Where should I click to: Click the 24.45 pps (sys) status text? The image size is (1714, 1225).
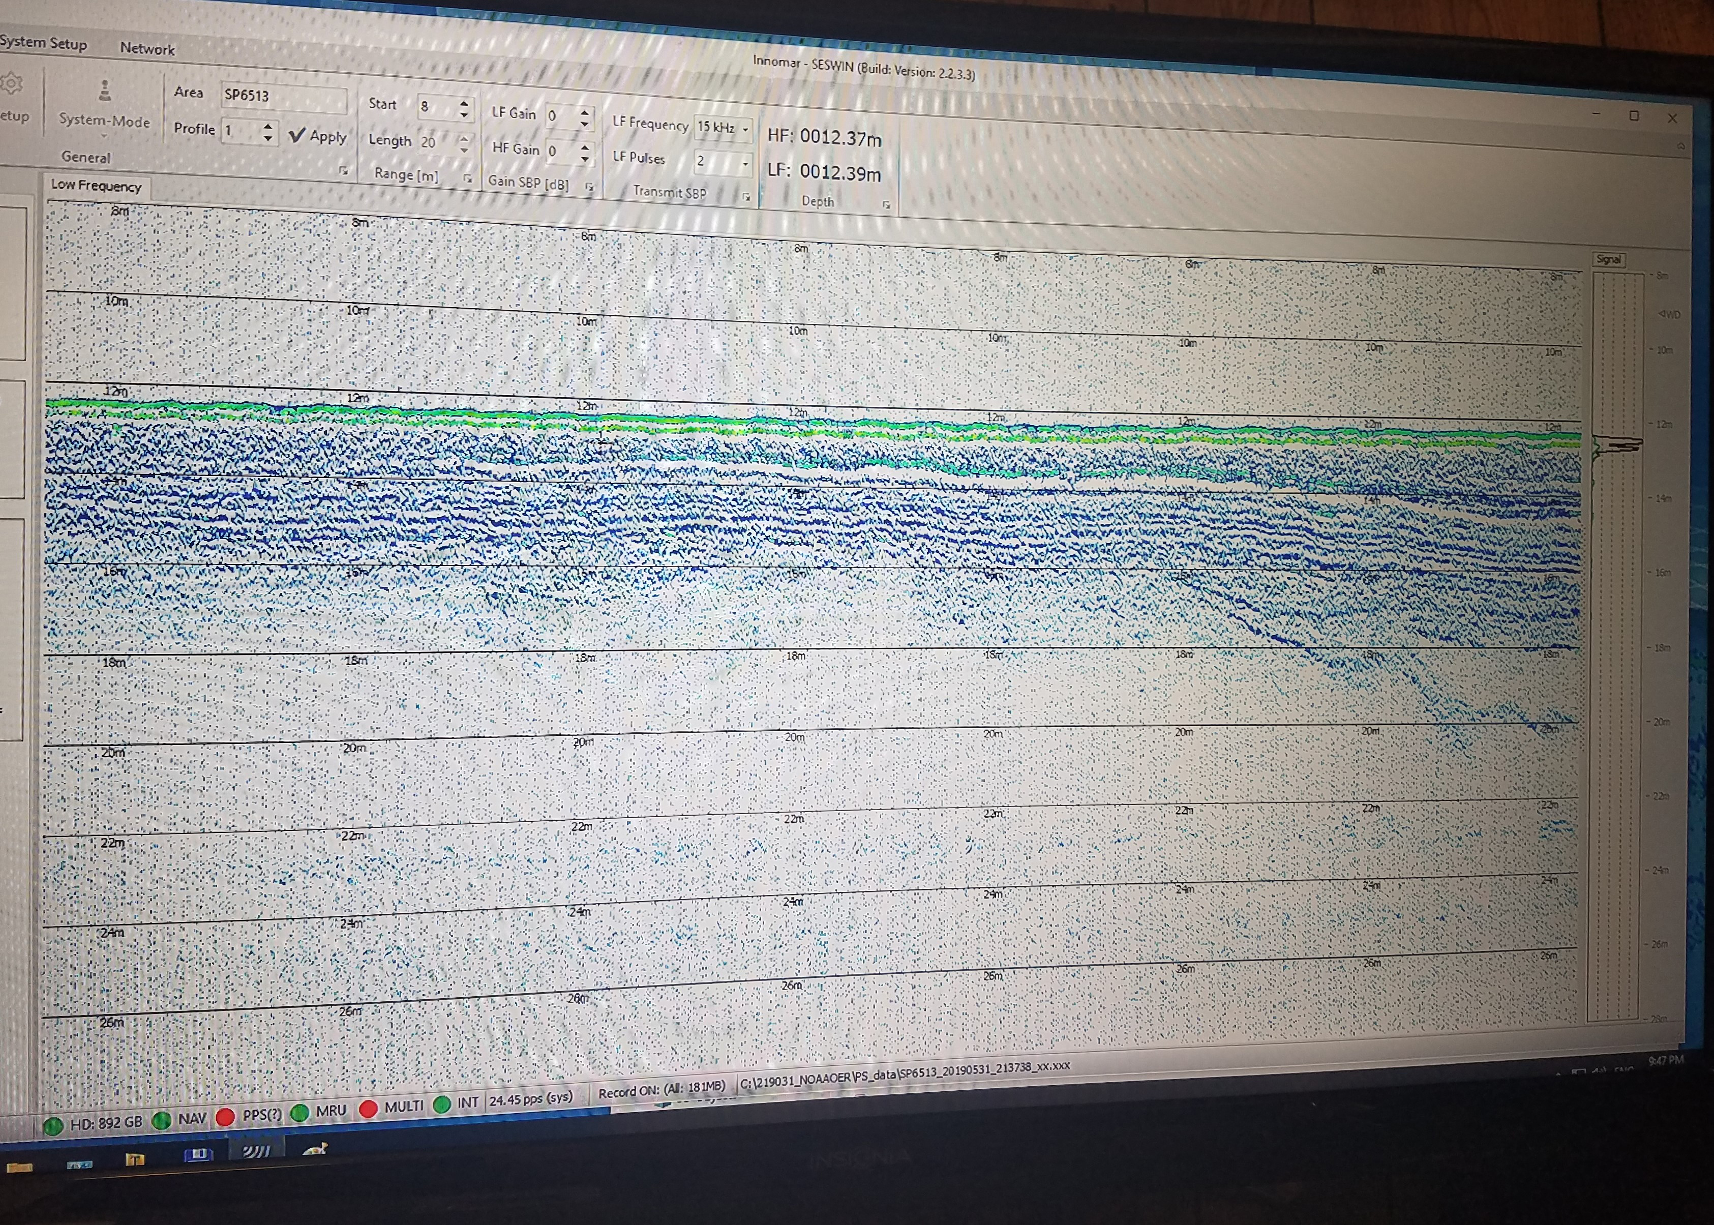pos(531,1099)
